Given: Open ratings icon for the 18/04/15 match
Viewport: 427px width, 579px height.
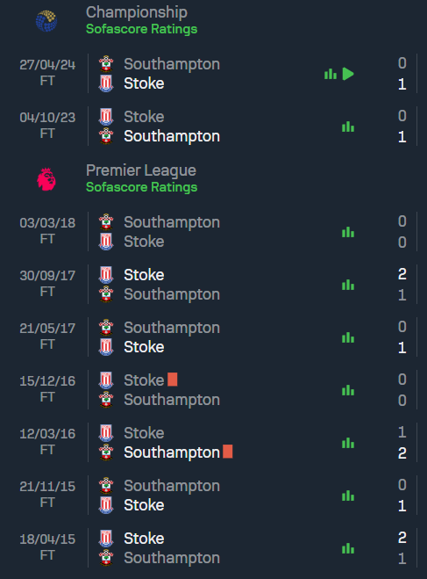Looking at the screenshot, I should coord(348,548).
